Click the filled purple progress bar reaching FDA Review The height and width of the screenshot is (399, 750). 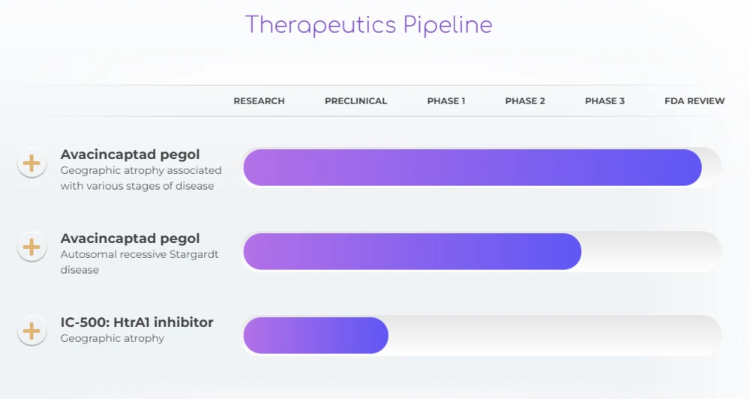pos(472,167)
